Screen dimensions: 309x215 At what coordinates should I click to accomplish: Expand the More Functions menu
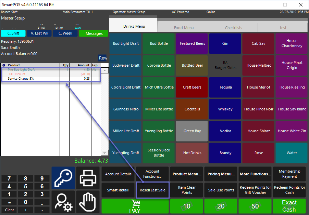(x=255, y=174)
